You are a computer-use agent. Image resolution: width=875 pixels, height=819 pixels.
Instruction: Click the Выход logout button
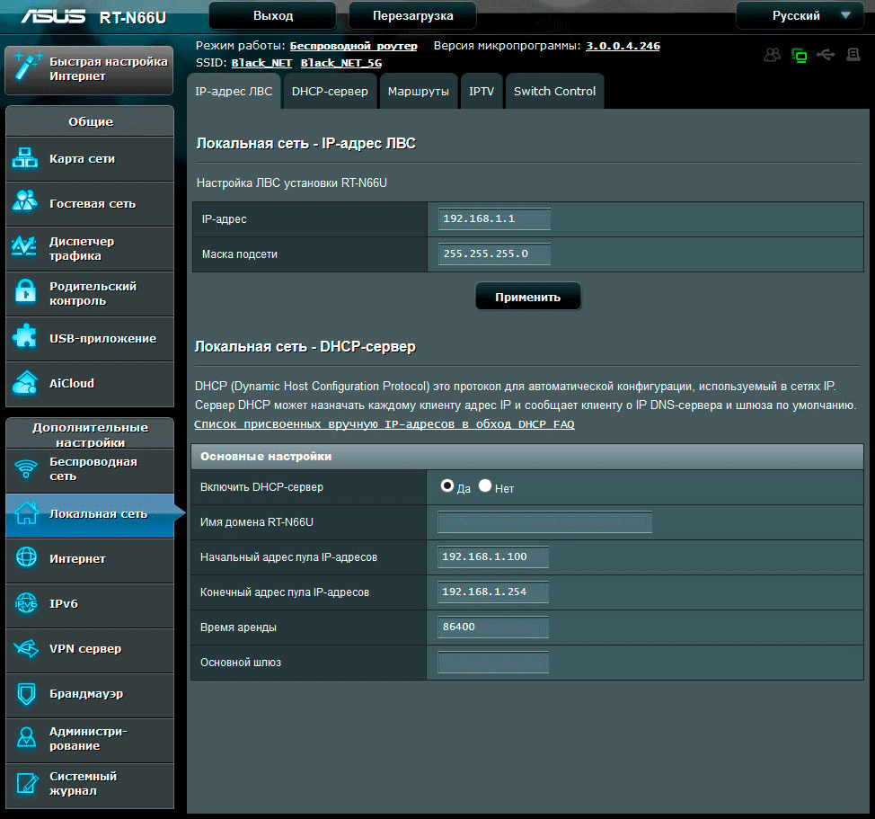coord(273,15)
